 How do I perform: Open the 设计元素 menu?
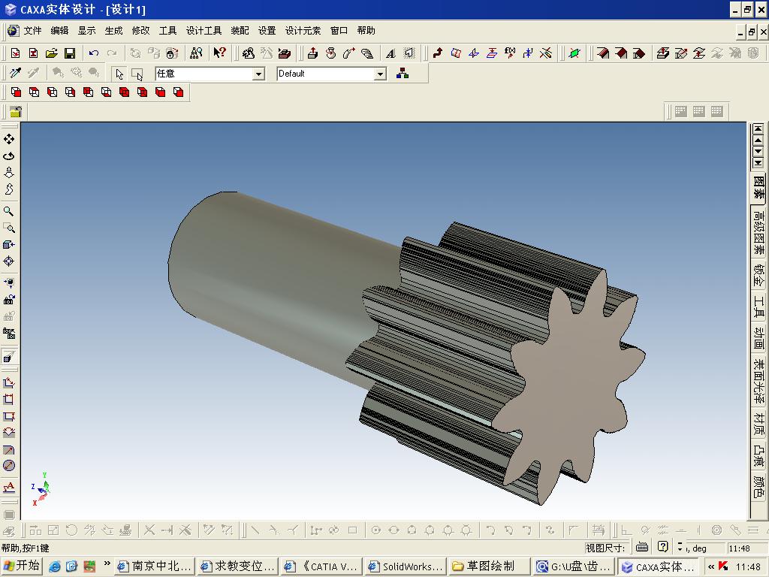(303, 30)
